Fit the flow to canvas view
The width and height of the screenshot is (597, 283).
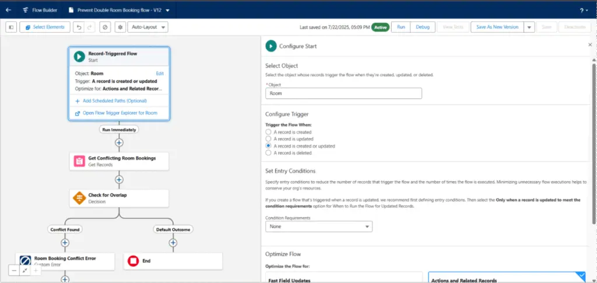(x=24, y=270)
